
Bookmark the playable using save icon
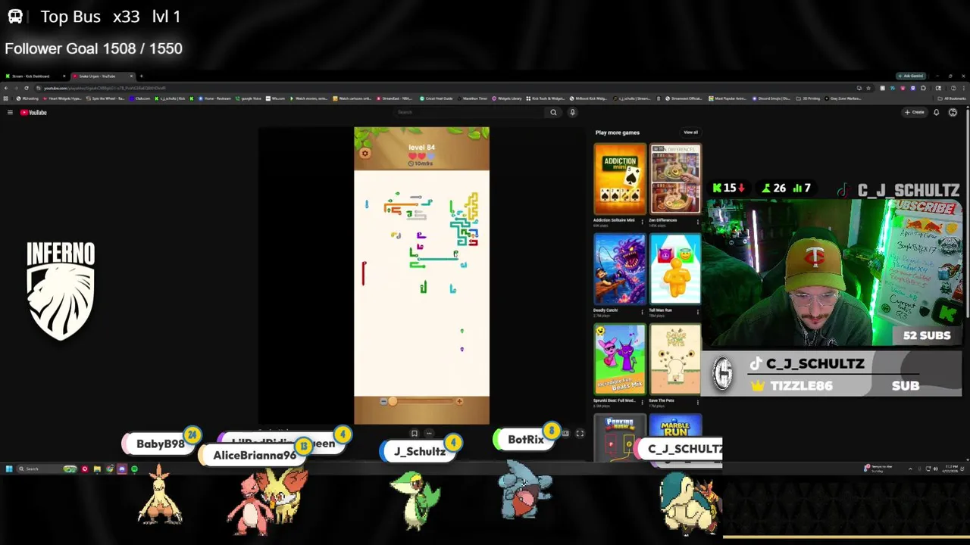click(414, 434)
